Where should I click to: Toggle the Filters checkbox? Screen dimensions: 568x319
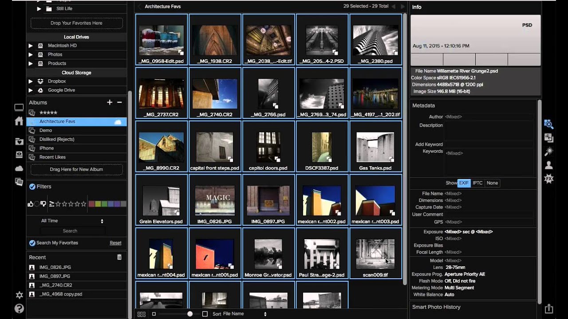pyautogui.click(x=32, y=187)
